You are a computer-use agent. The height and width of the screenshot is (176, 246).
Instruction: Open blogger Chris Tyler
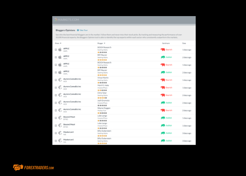(x=102, y=93)
